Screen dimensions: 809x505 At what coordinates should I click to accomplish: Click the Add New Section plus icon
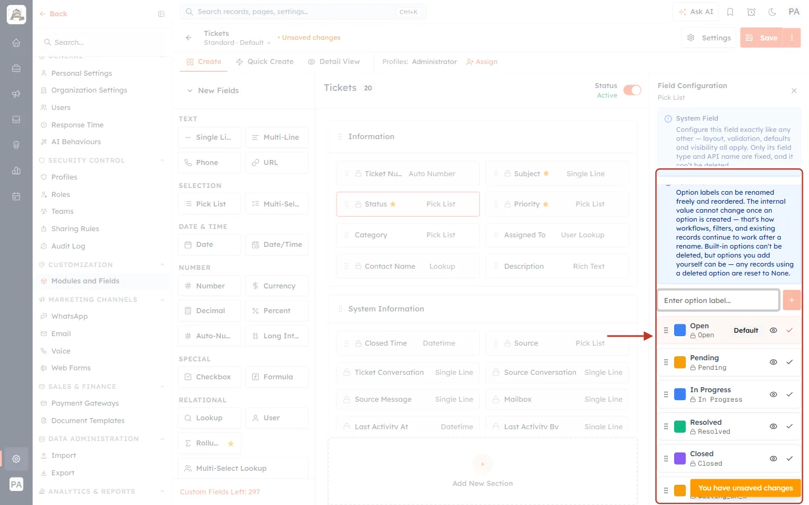click(482, 464)
